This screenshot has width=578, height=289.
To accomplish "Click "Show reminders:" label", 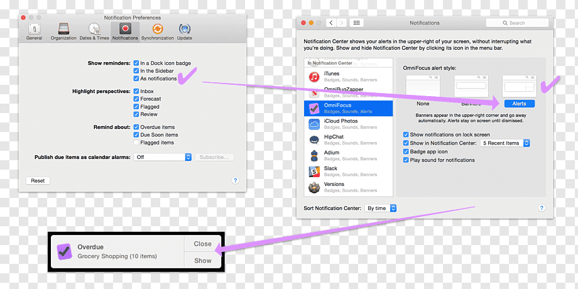I will point(109,63).
